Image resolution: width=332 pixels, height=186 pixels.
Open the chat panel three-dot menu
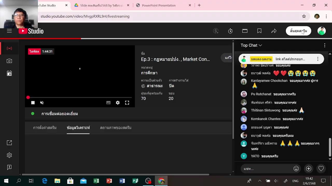tap(325, 45)
